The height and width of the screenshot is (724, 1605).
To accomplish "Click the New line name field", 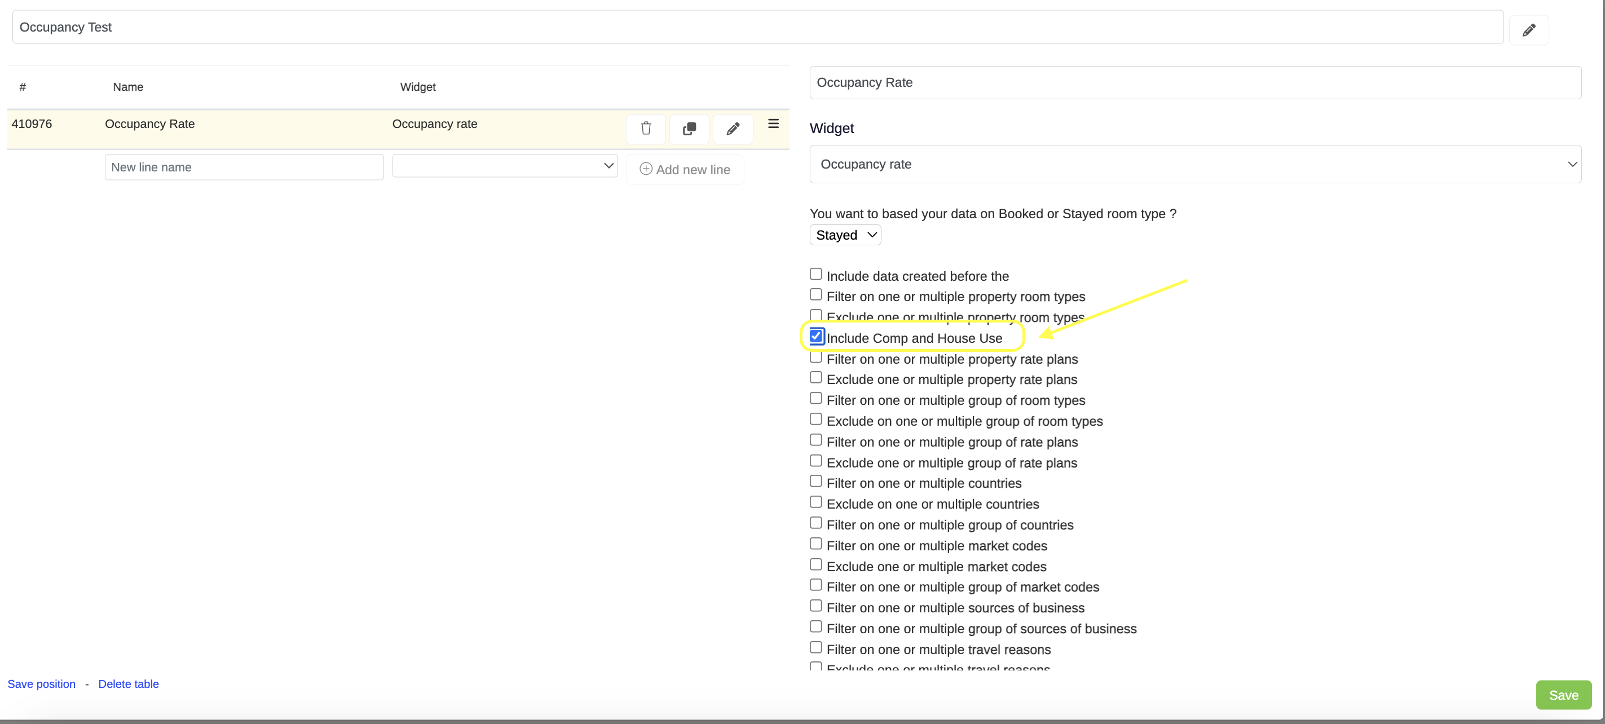I will (x=244, y=167).
